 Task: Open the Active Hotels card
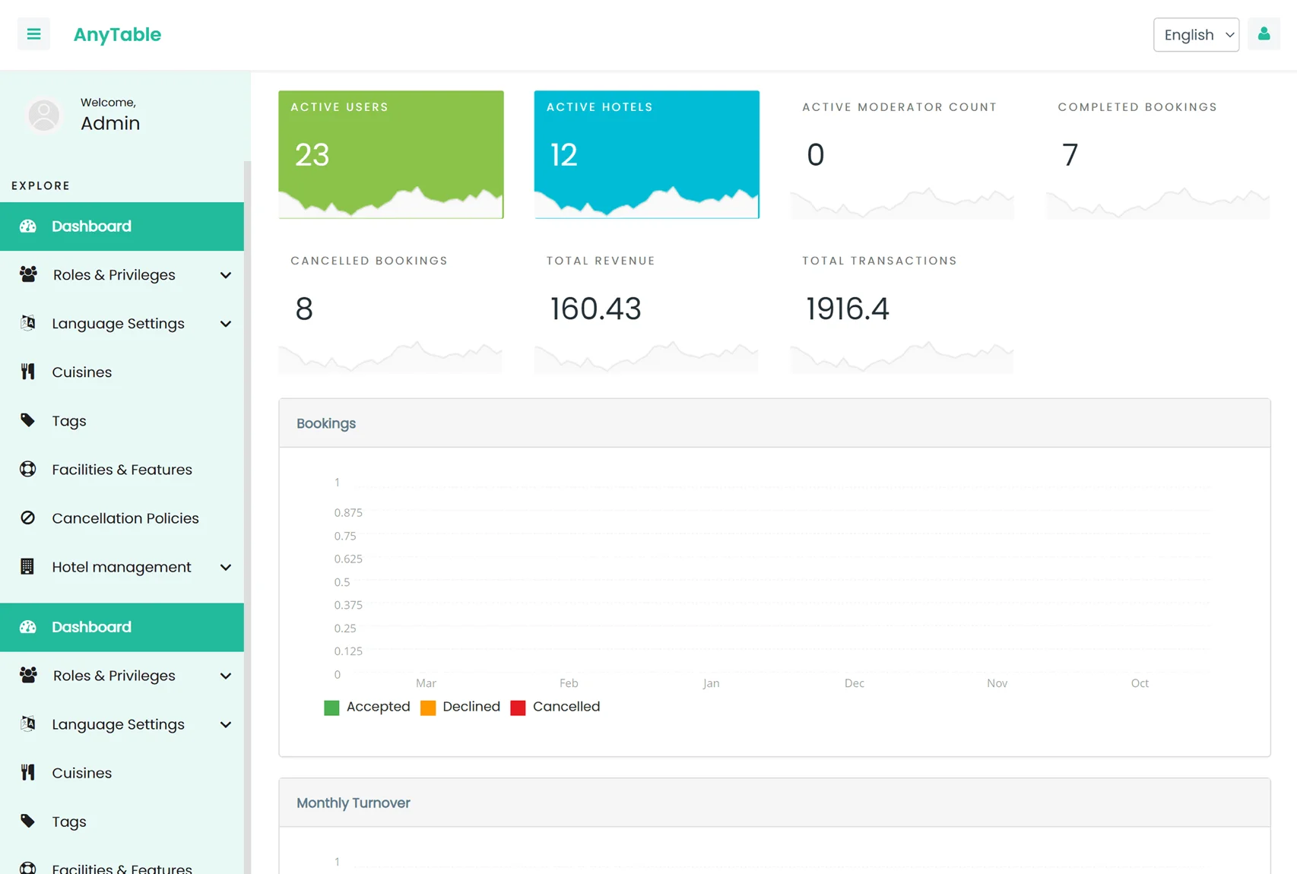click(x=646, y=154)
